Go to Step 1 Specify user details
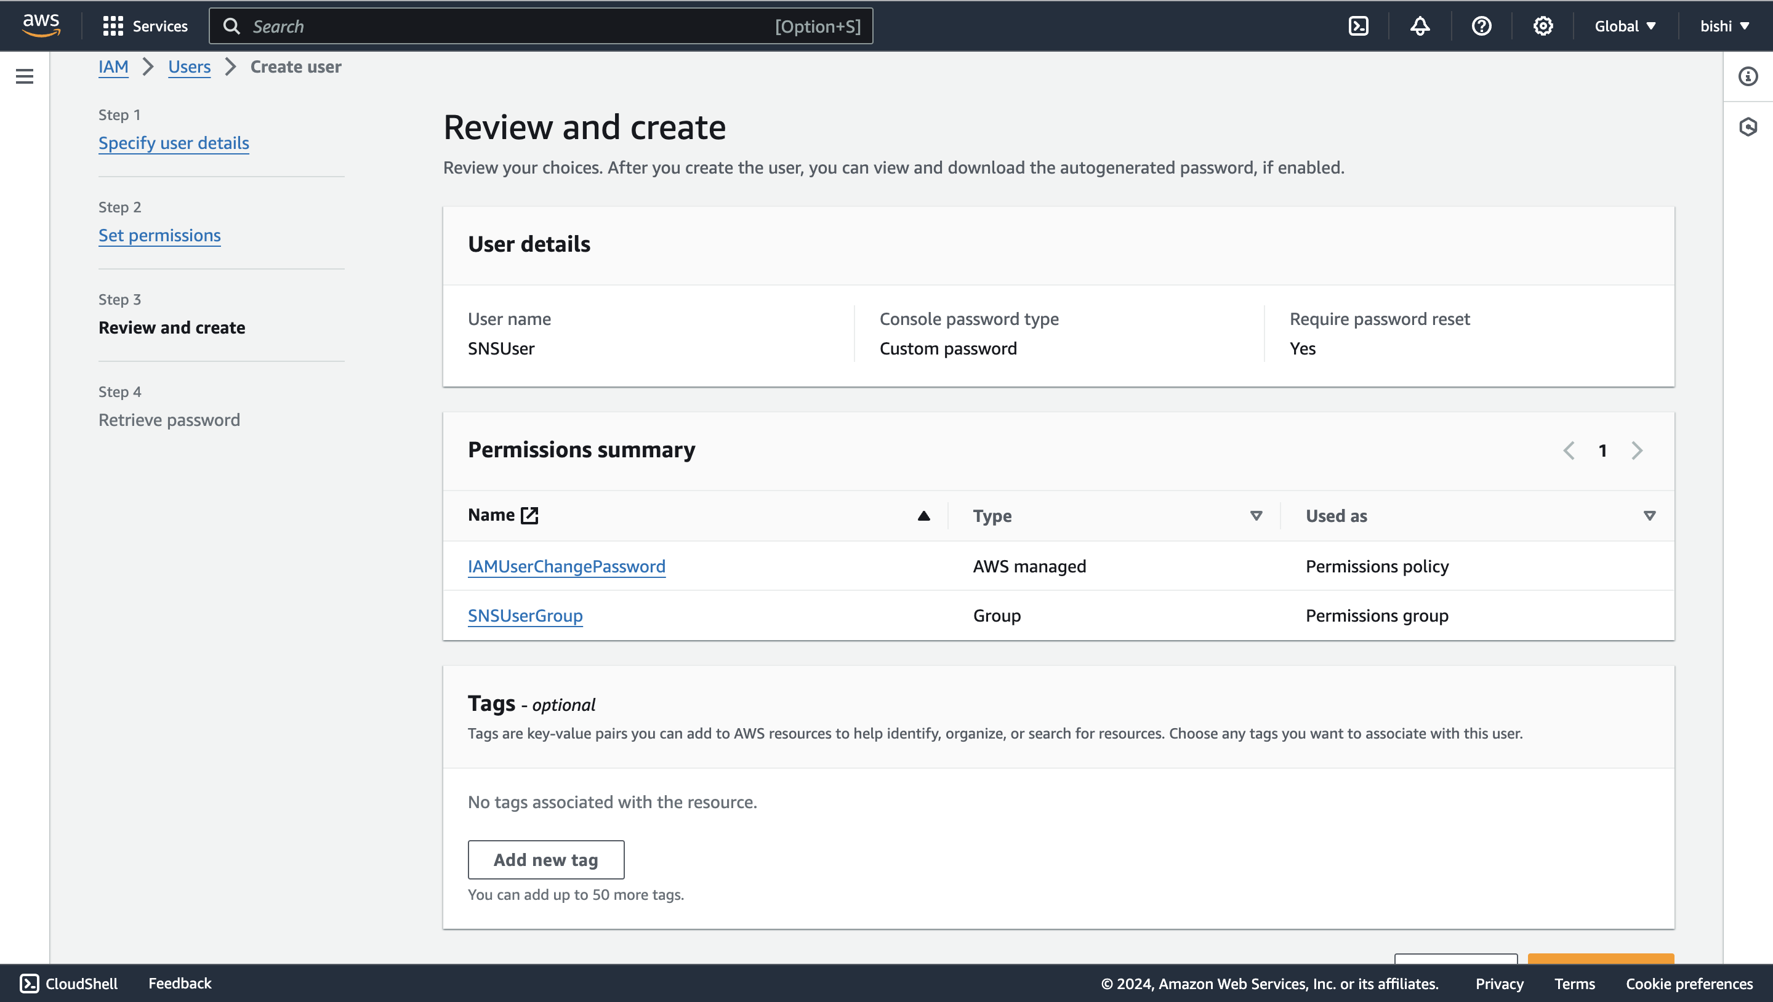The image size is (1773, 1002). [x=174, y=143]
